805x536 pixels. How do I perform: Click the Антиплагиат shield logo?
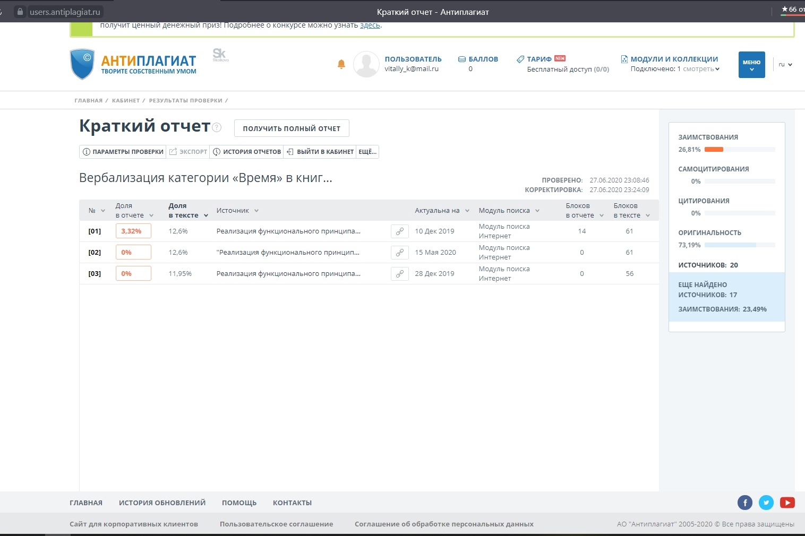82,64
